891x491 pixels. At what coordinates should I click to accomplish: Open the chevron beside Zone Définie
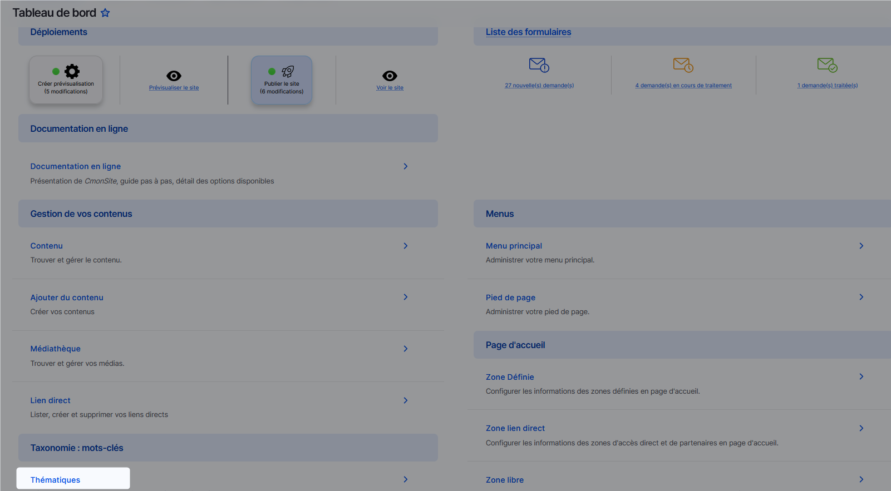pyautogui.click(x=861, y=377)
